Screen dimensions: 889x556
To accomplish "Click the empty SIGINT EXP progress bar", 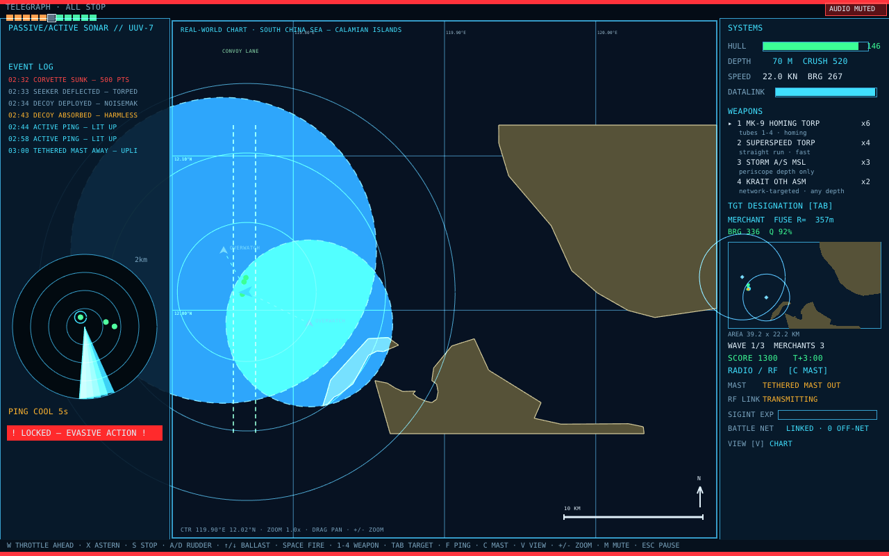I will click(827, 415).
